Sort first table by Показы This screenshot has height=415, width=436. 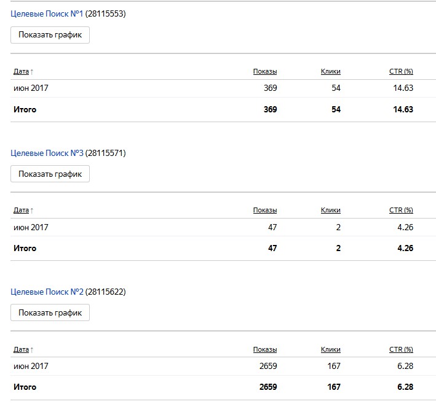[264, 71]
